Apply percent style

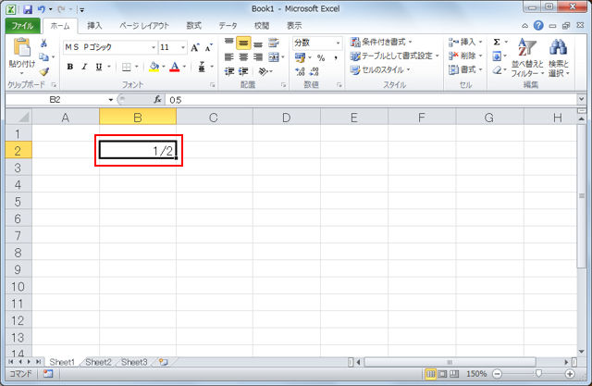[321, 57]
